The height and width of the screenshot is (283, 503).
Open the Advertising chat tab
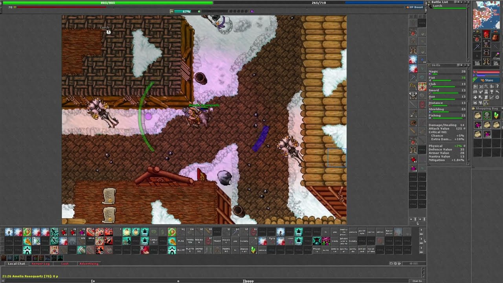[89, 264]
